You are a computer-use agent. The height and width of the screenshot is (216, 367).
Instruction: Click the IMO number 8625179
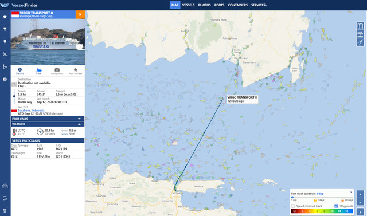[x=61, y=148]
